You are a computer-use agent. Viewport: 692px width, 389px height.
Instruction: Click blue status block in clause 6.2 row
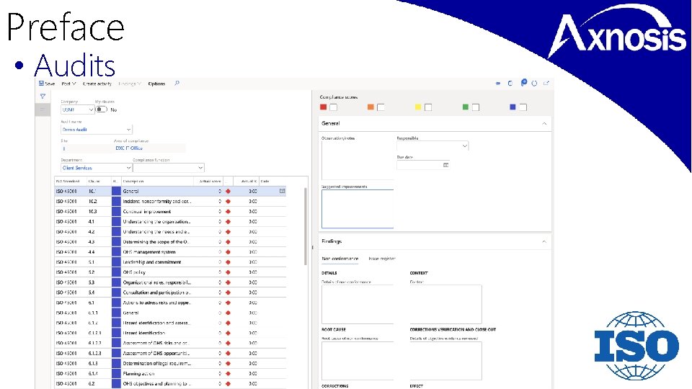click(x=116, y=384)
